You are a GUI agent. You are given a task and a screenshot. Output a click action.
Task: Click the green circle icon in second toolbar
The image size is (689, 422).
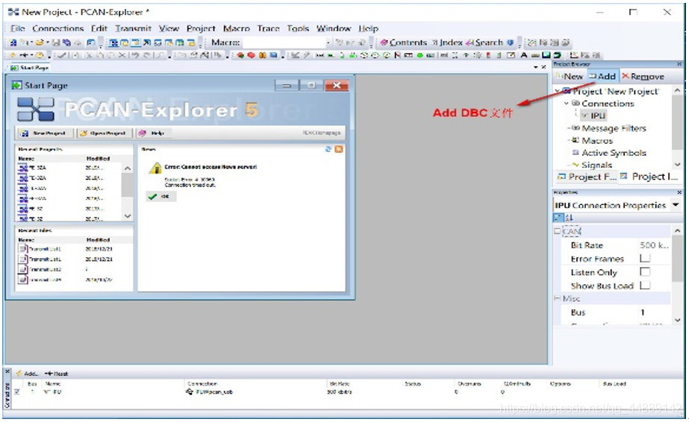click(x=420, y=55)
